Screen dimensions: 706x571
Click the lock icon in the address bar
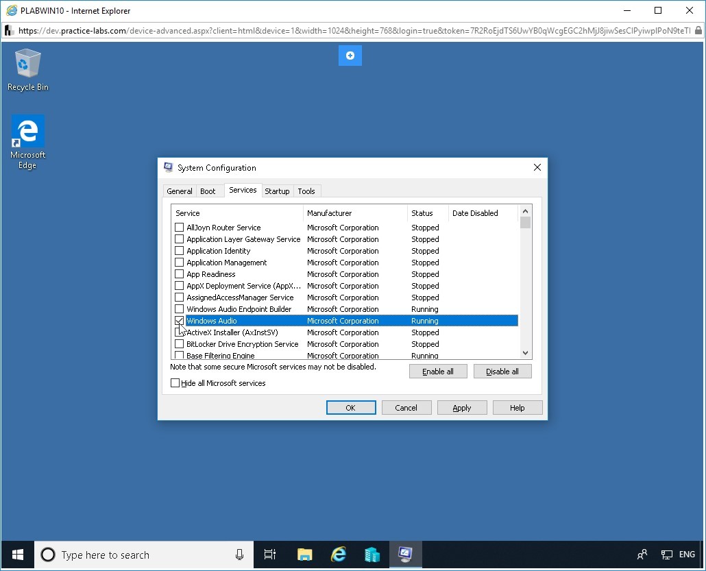[698, 31]
